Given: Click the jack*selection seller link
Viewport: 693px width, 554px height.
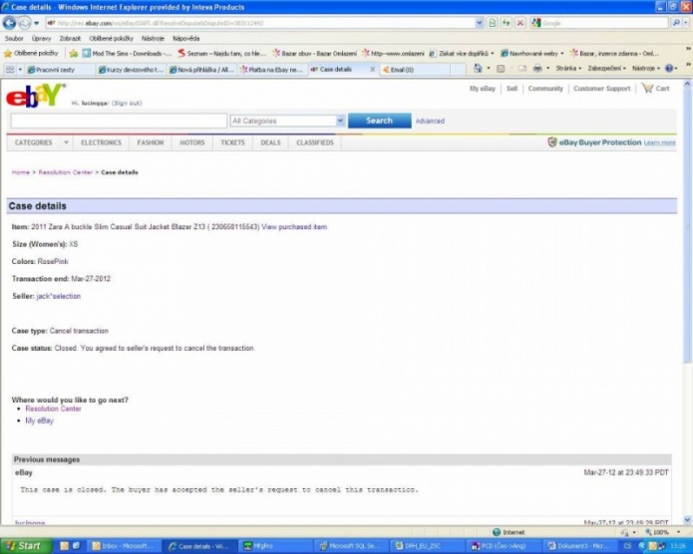Looking at the screenshot, I should pyautogui.click(x=59, y=296).
